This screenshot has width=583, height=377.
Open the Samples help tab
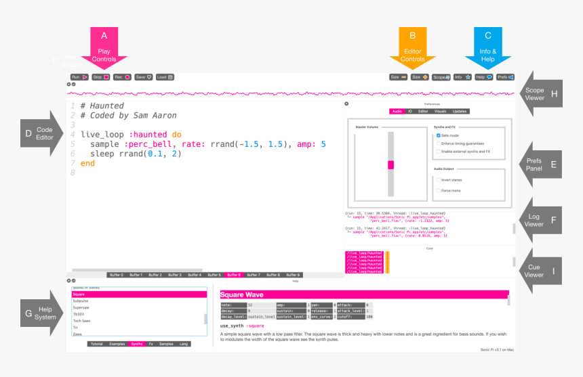pos(166,344)
